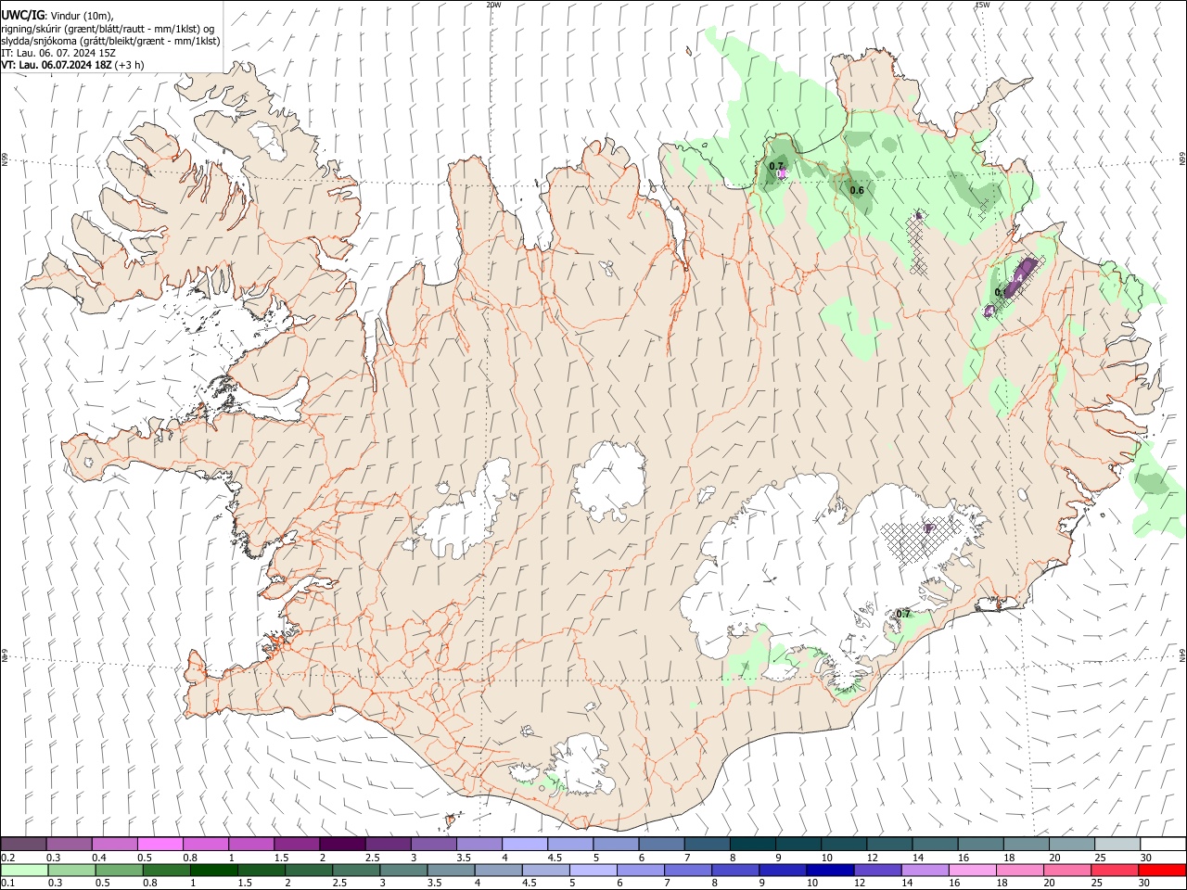
Task: Pick the lower legend swatch labeled 0.3
Action: point(71,870)
